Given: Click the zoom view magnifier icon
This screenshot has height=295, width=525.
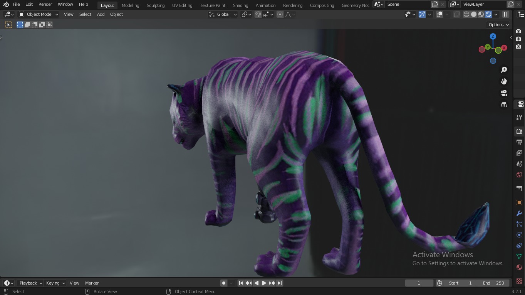Looking at the screenshot, I should [504, 70].
